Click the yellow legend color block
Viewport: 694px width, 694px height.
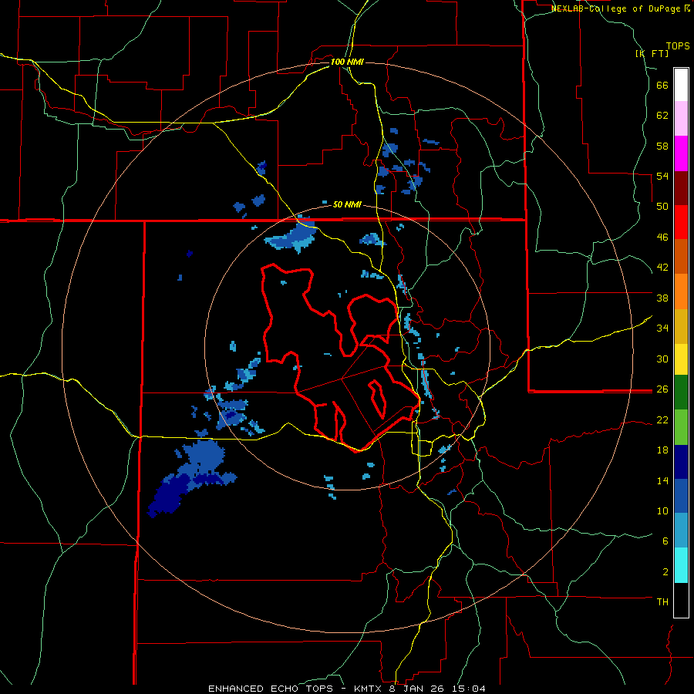(x=681, y=359)
